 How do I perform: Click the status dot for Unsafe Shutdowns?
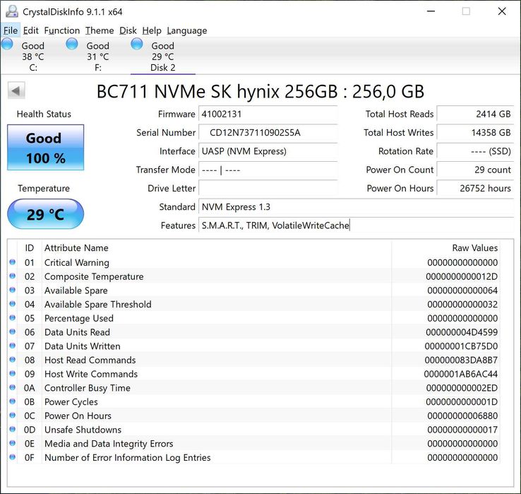click(13, 429)
